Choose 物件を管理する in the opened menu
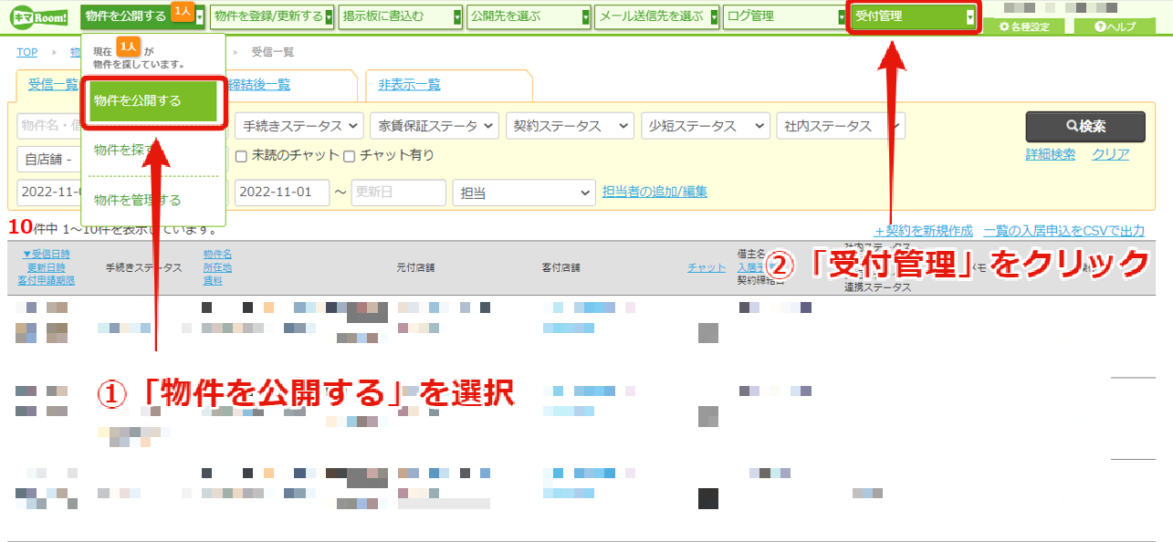1173x542 pixels. point(138,200)
